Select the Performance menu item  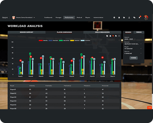69,17
